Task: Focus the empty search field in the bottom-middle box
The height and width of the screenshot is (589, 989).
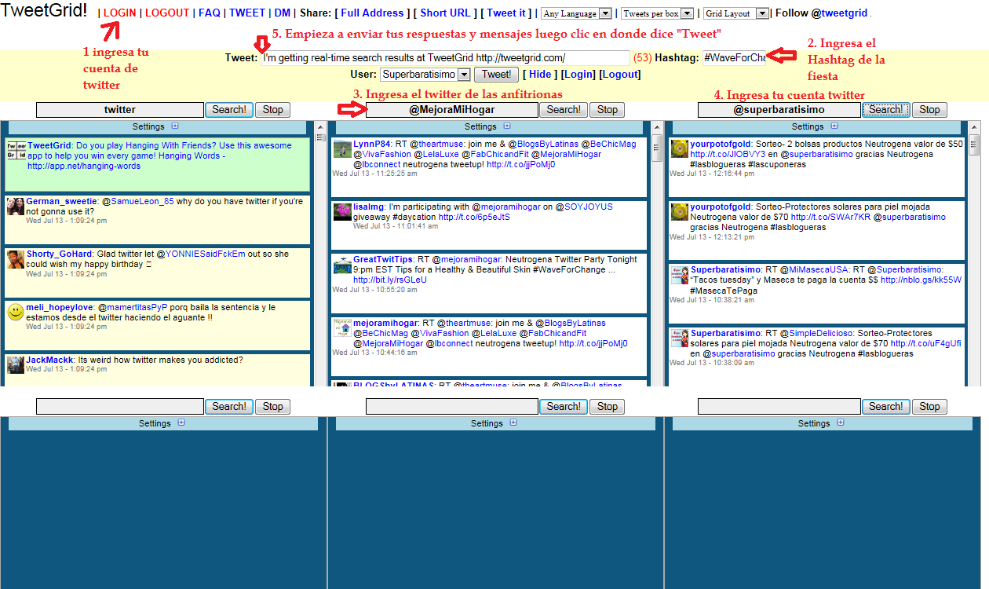Action: click(452, 407)
